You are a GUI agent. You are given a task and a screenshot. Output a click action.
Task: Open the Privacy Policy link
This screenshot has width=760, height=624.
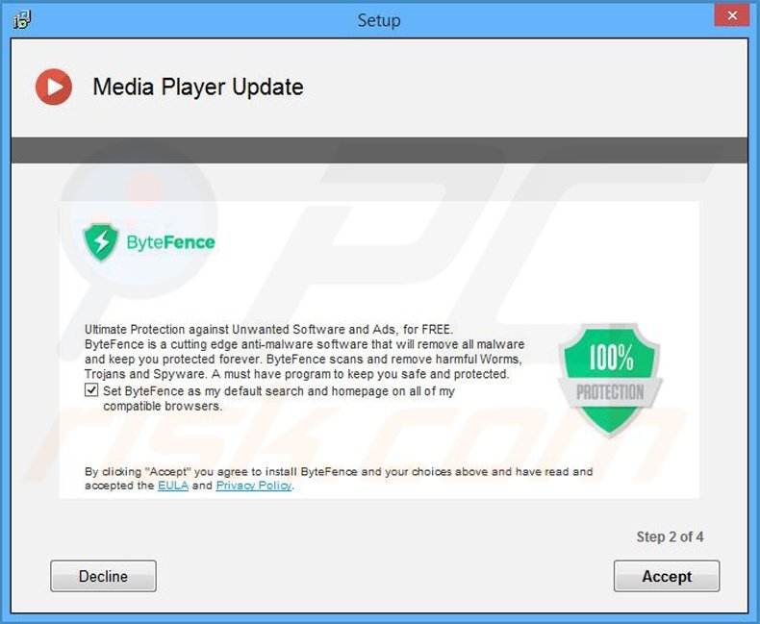coord(254,485)
